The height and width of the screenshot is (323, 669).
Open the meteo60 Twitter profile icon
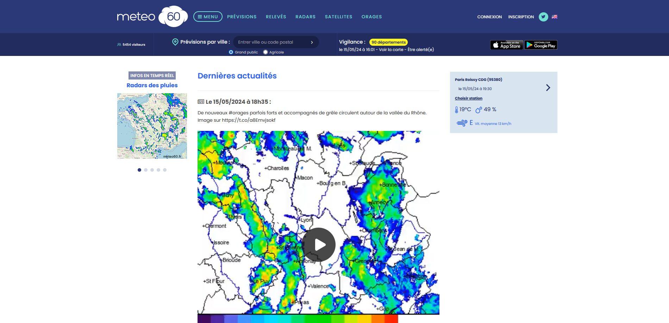click(543, 17)
